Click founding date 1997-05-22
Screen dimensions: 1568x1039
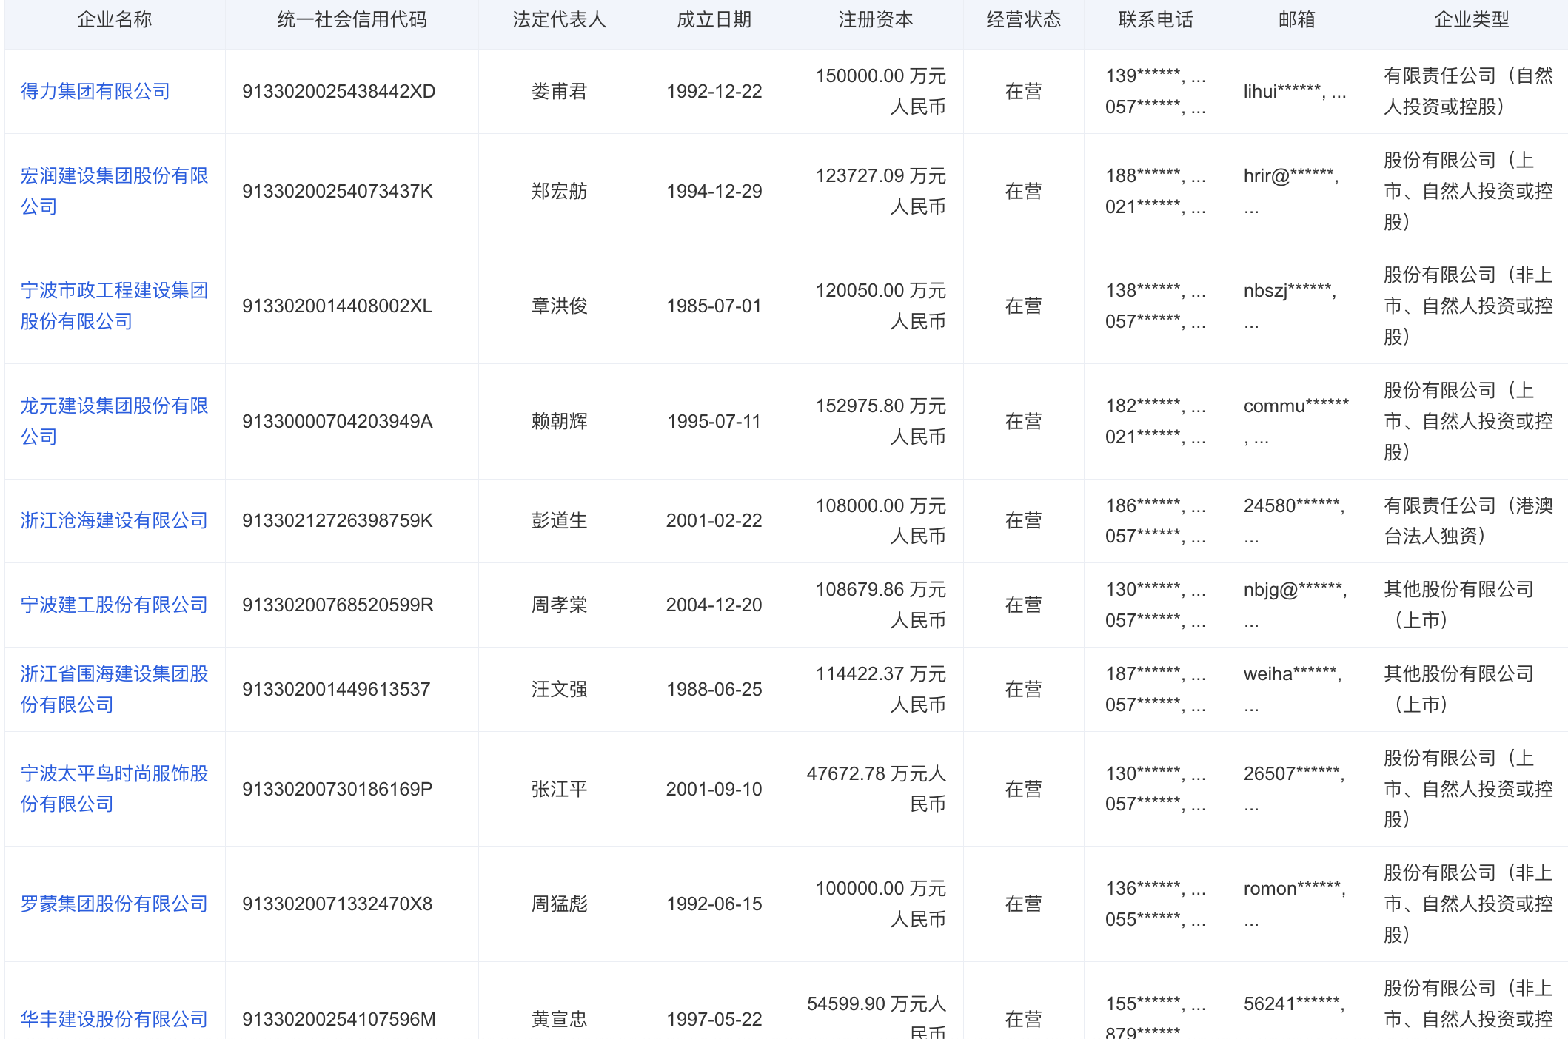pos(714,1019)
